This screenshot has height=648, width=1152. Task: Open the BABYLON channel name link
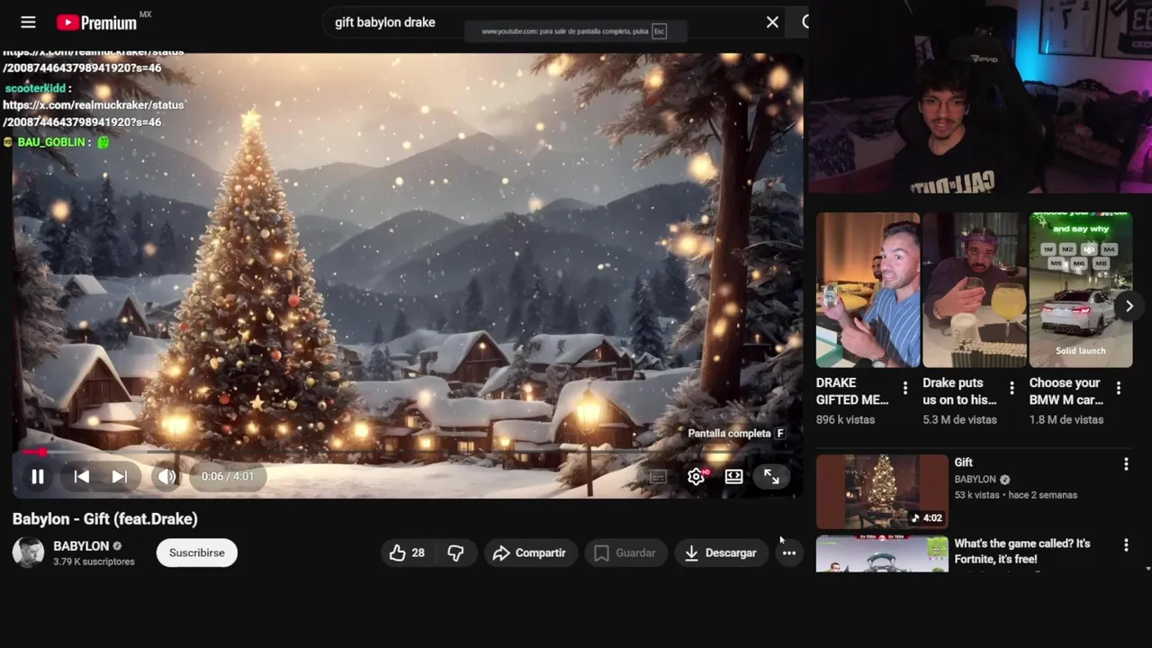[81, 545]
